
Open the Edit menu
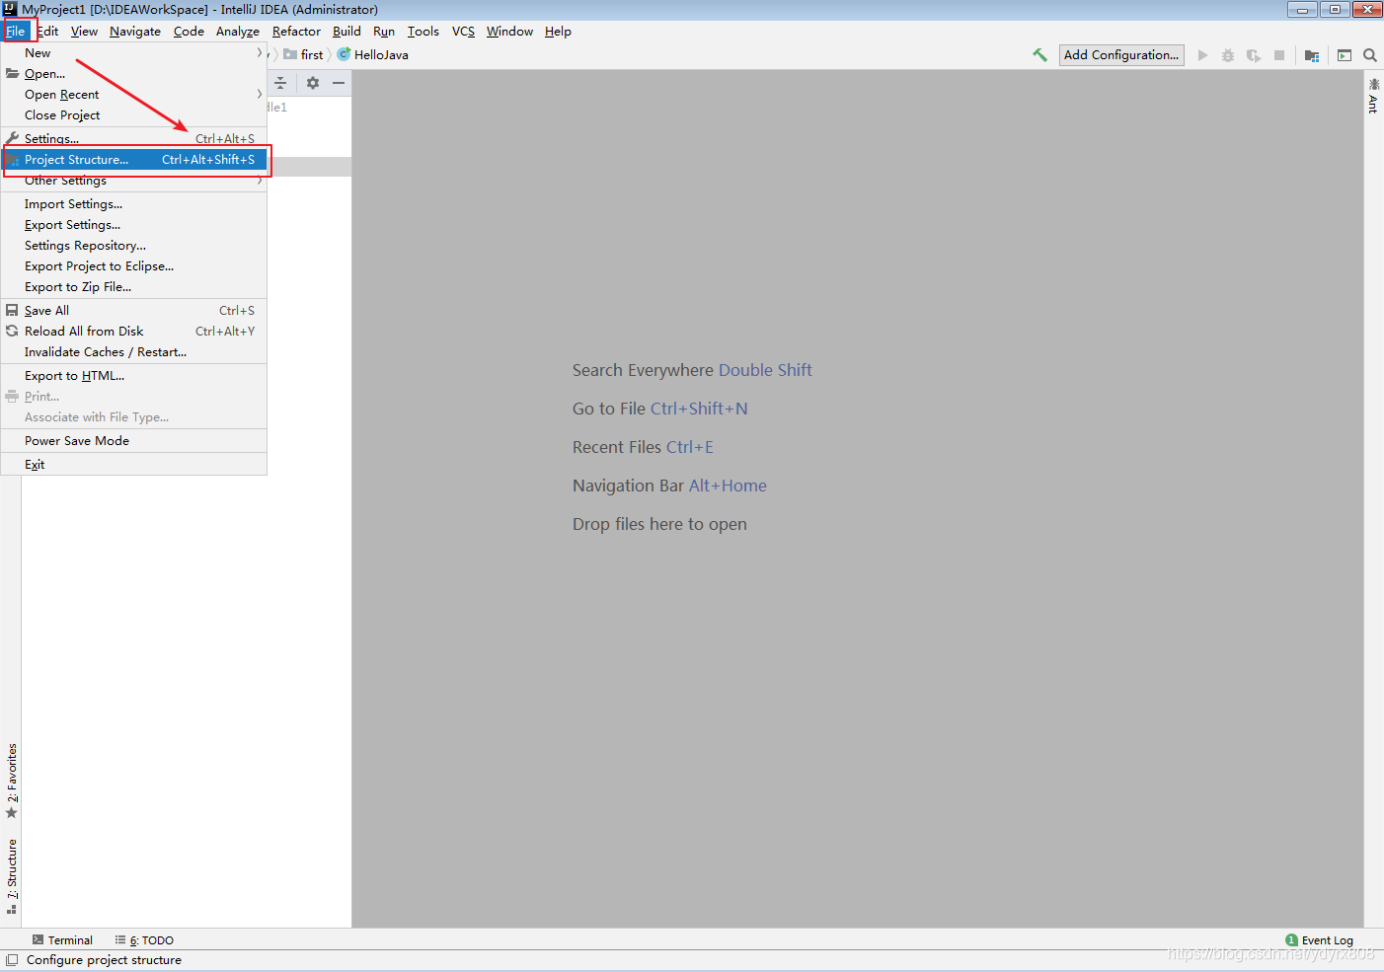coord(47,32)
